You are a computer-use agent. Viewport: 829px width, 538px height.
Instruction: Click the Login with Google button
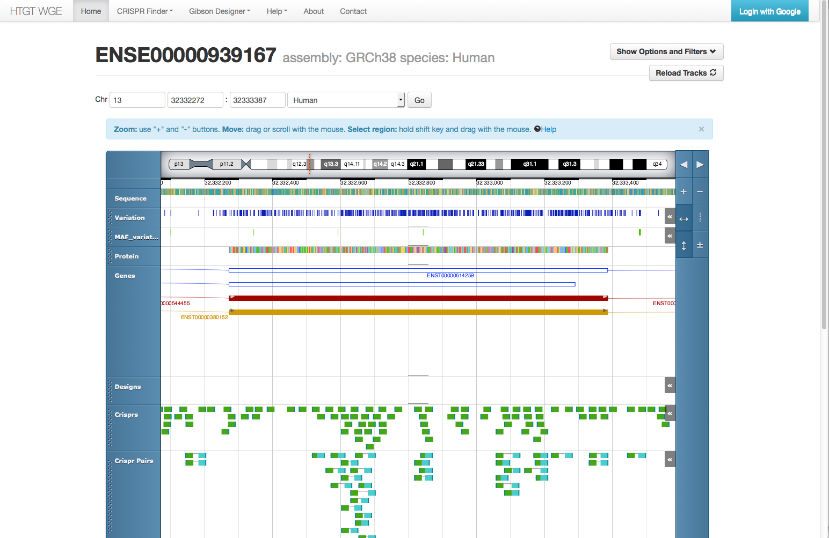click(x=769, y=11)
